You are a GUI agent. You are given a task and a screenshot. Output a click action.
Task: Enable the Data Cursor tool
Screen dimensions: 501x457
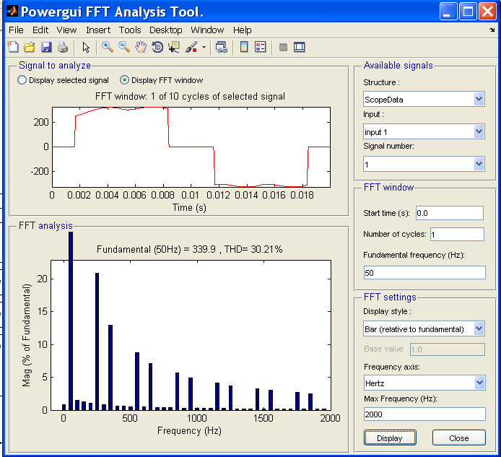coord(174,48)
